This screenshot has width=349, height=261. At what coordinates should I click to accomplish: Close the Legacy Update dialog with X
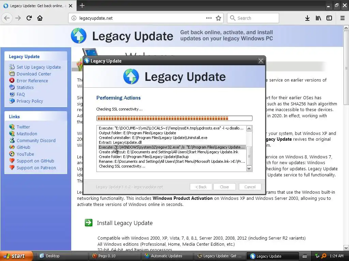click(261, 60)
